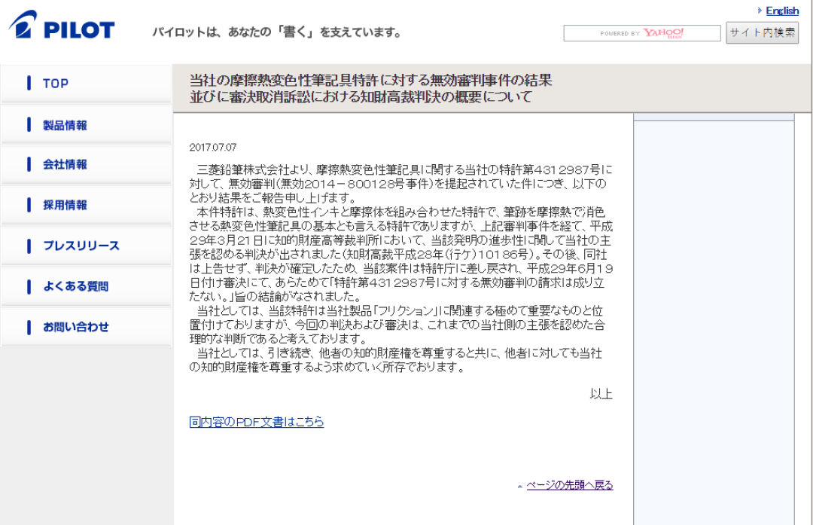This screenshot has height=525, width=813.
Task: Click the tagline パイロットは、あなたの「書く」を支えています。
Action: point(277,32)
